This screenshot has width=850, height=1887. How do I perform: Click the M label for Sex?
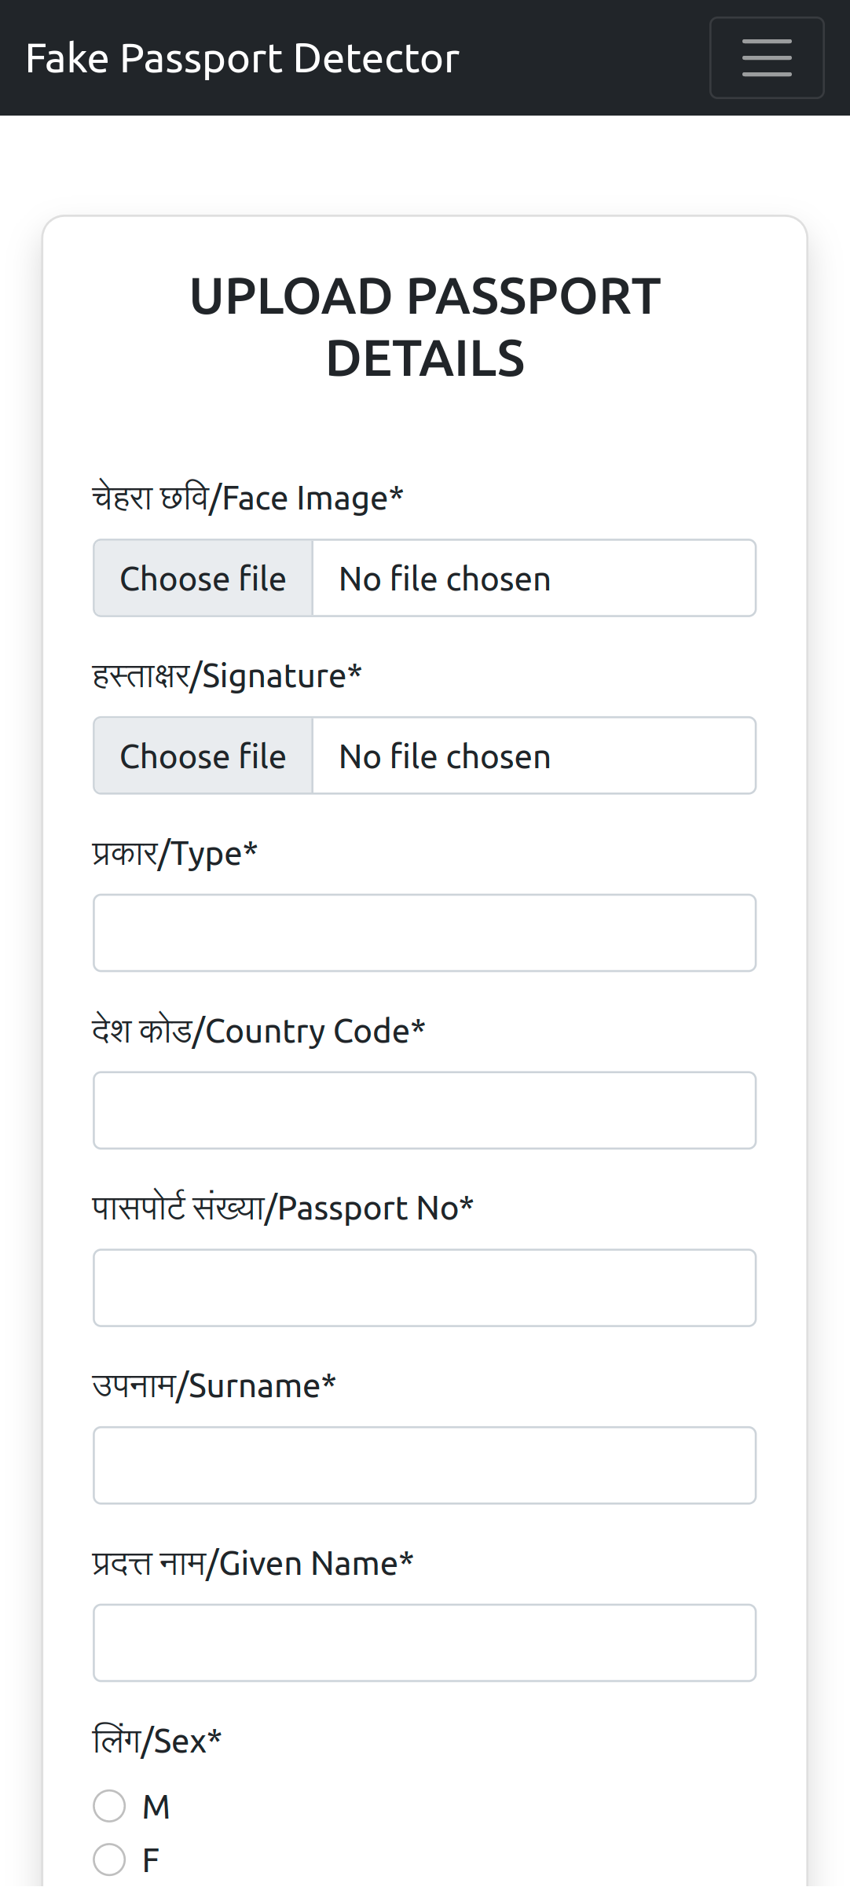pos(156,1807)
